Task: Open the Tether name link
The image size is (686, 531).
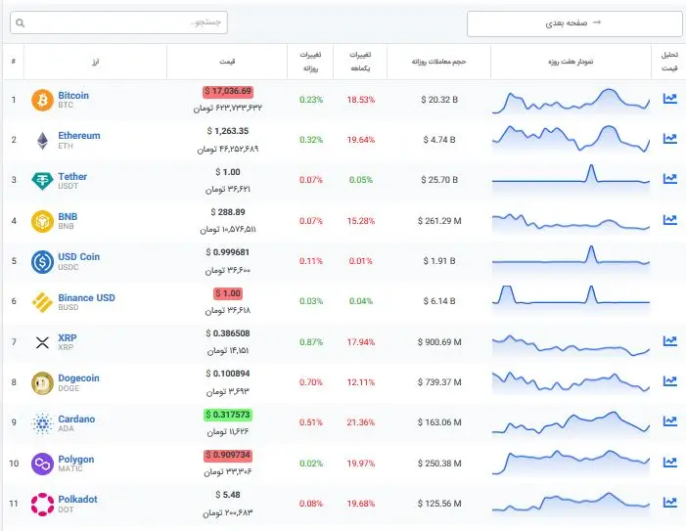Action: coord(72,177)
